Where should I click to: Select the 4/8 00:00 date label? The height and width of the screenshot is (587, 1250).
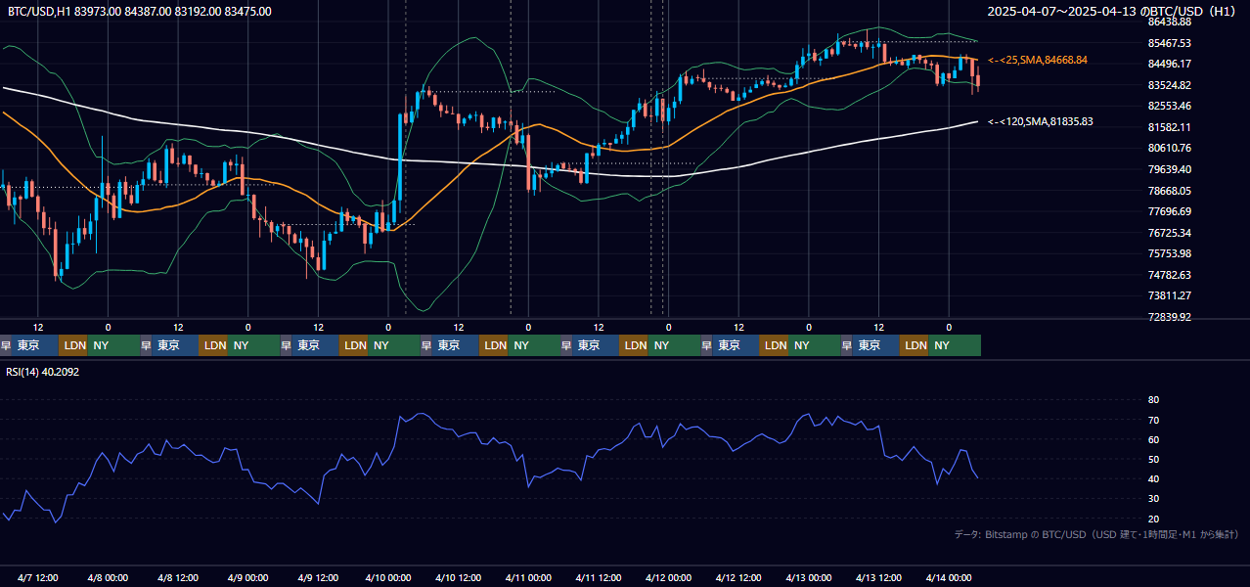108,577
